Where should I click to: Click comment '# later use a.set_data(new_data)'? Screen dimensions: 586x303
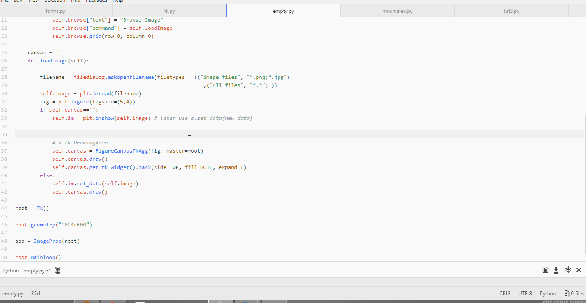(203, 118)
